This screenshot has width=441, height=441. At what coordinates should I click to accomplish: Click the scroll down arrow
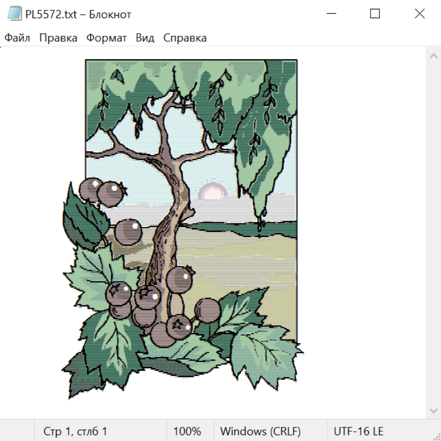(434, 411)
